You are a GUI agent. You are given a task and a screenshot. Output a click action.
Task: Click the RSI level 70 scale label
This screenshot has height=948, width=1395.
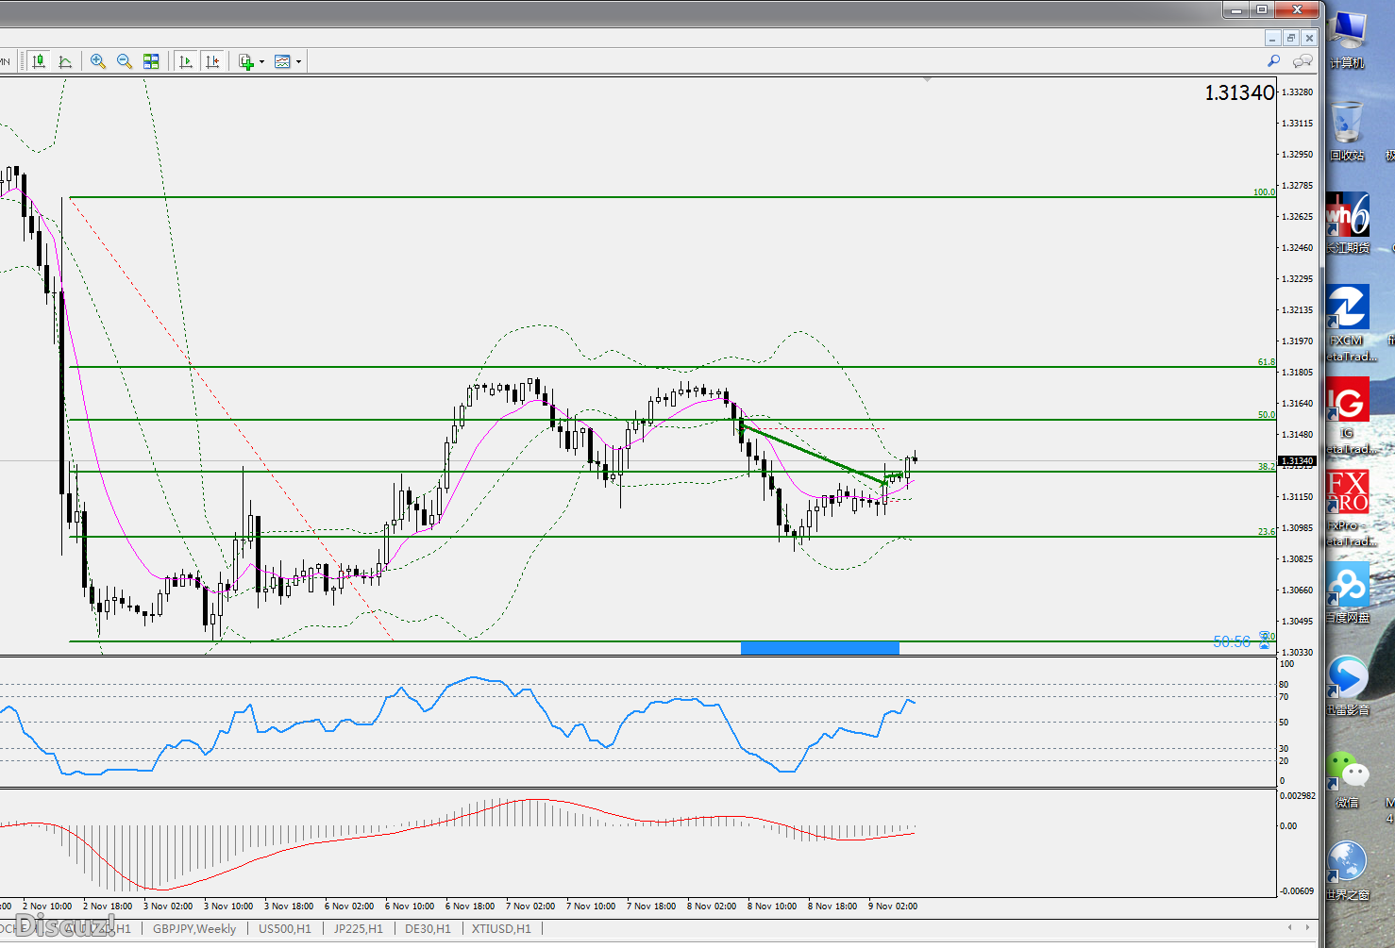[x=1284, y=697]
